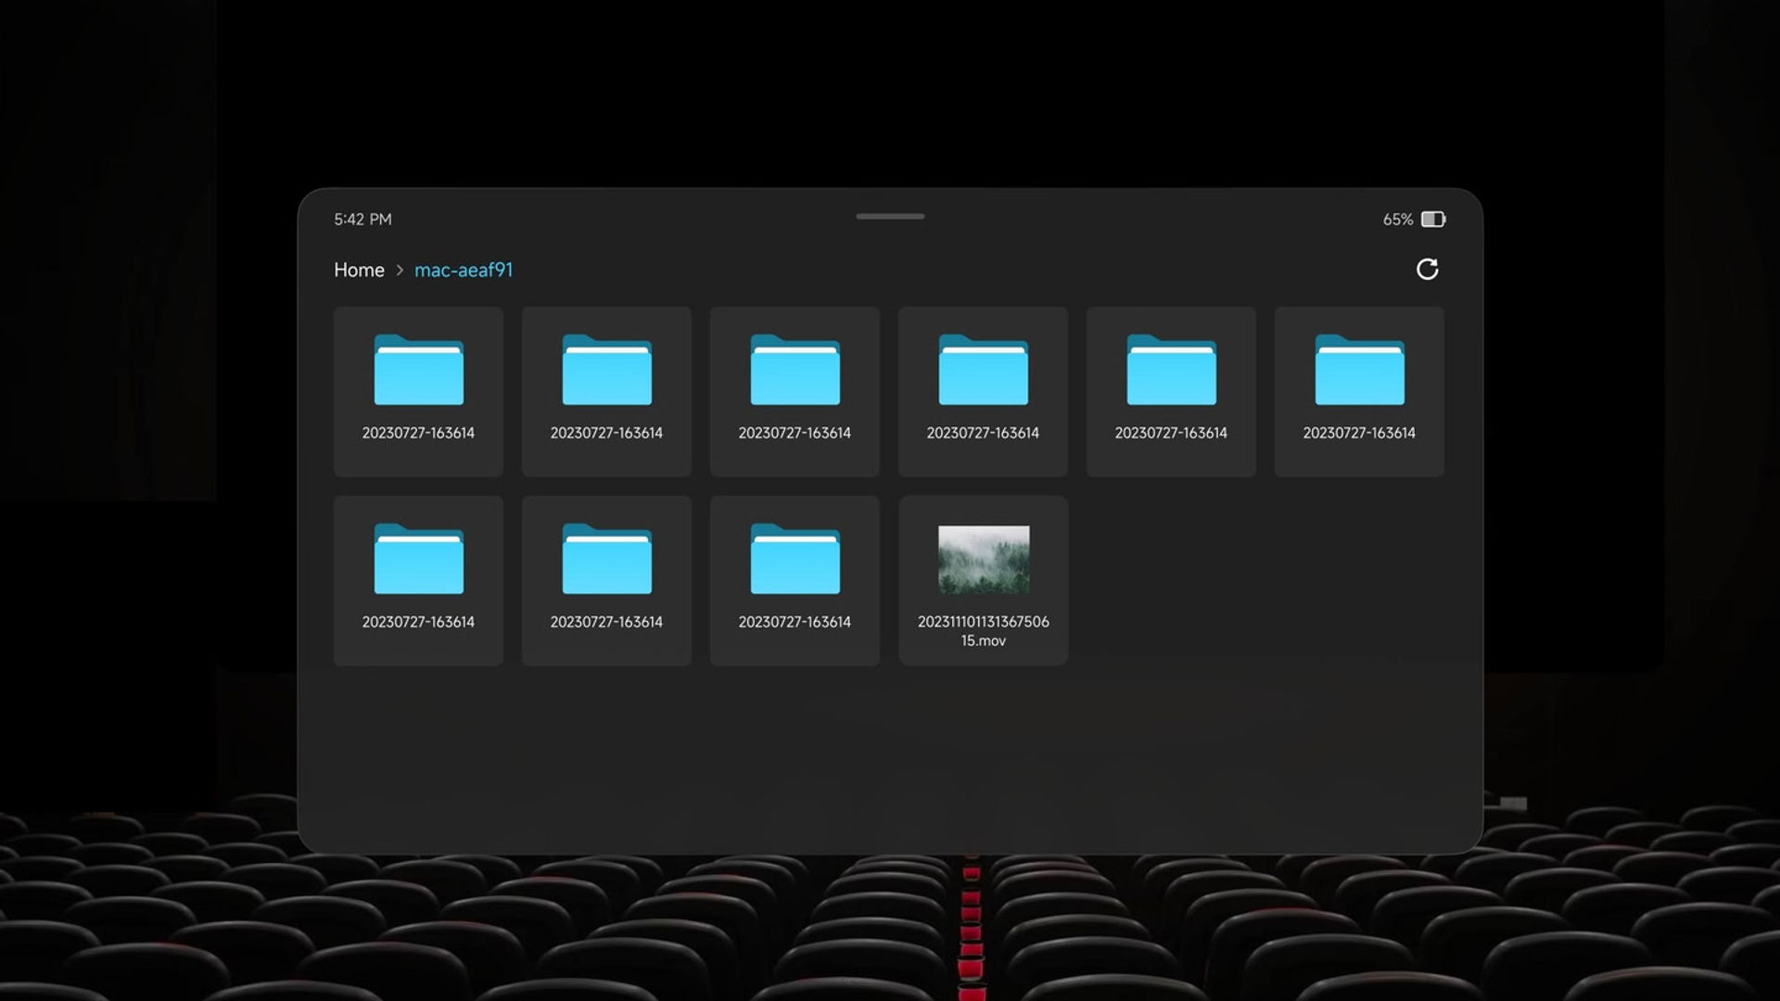1780x1001 pixels.
Task: Click the window drag handle bar
Action: [890, 217]
